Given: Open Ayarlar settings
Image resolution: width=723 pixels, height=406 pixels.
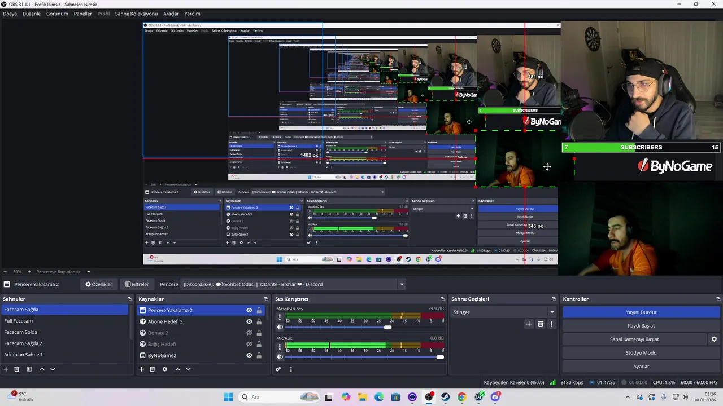Looking at the screenshot, I should tap(641, 367).
